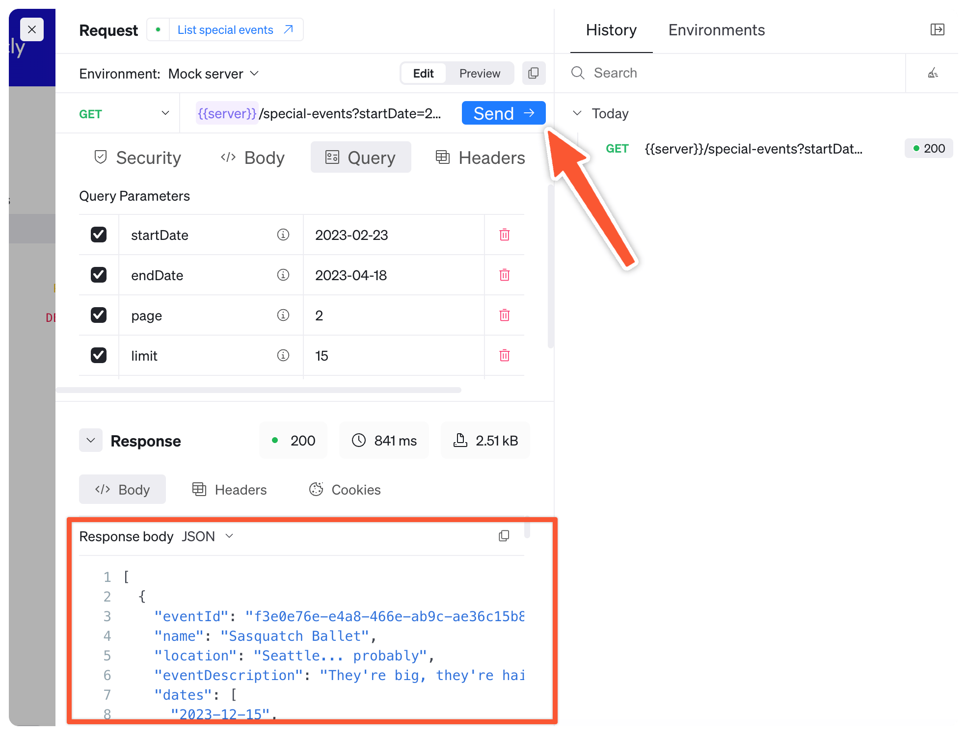Image resolution: width=967 pixels, height=735 pixels.
Task: Click the 2.51 kB response size
Action: pyautogui.click(x=485, y=441)
